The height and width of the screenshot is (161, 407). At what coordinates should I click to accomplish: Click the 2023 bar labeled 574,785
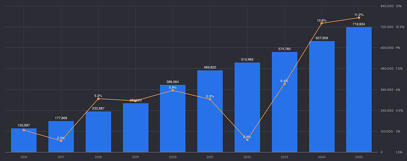pos(284,102)
